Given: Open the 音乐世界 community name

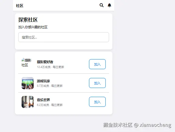Looking at the screenshot, I should [x=43, y=100].
